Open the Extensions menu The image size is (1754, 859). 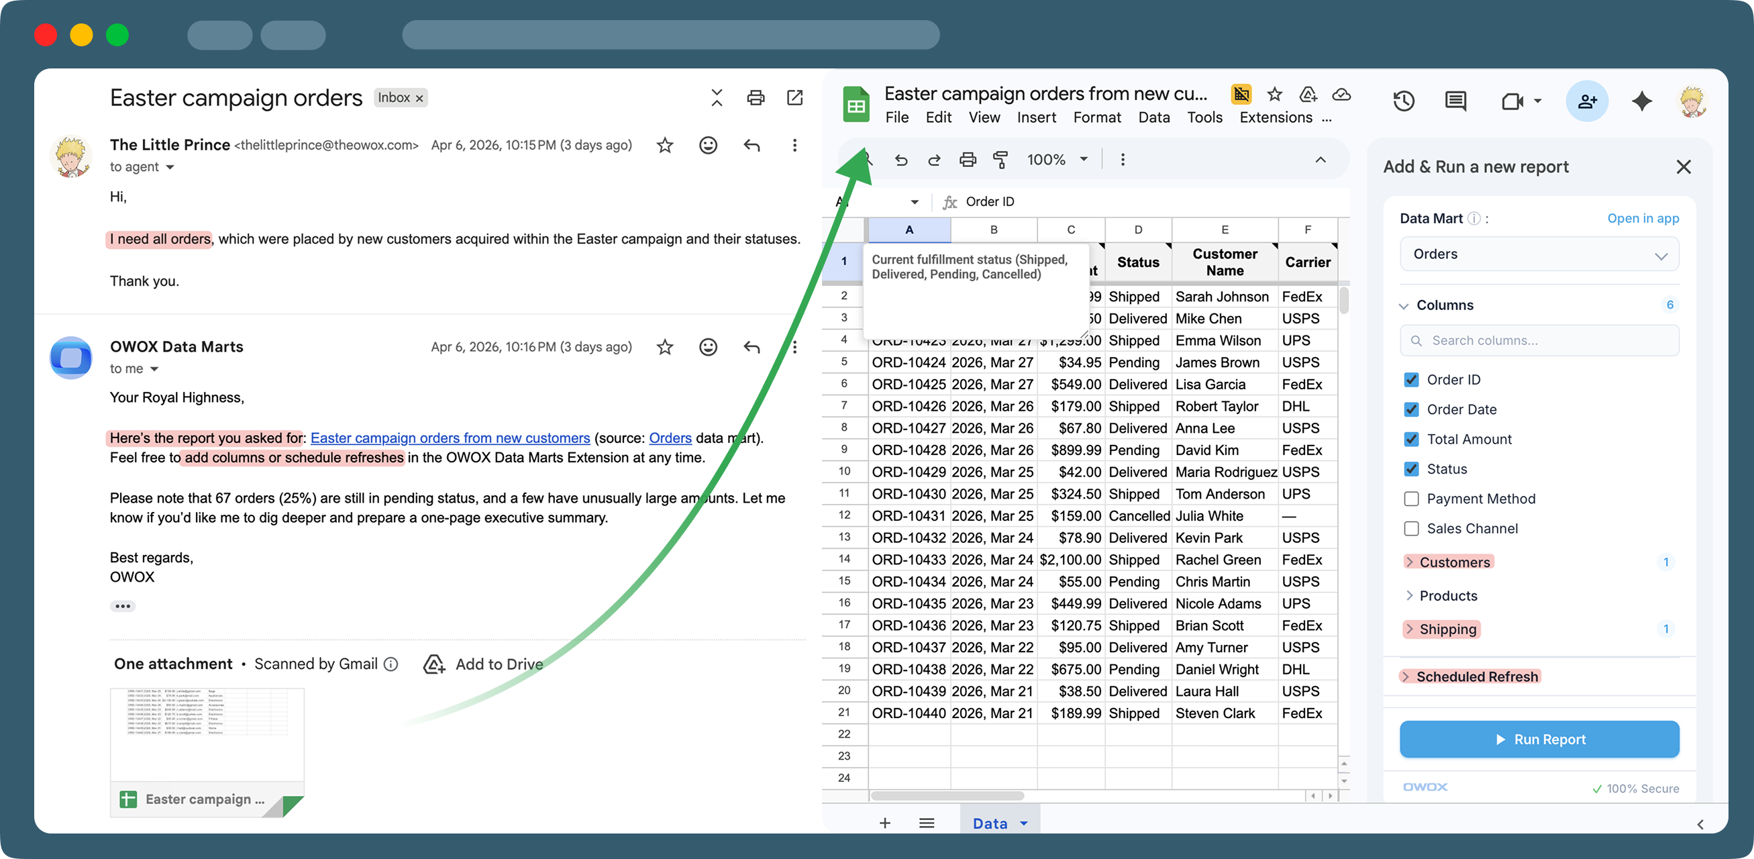pyautogui.click(x=1276, y=118)
